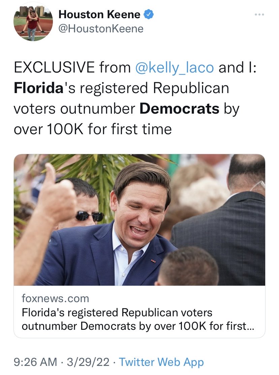The width and height of the screenshot is (279, 375).
Task: Click the blue verified checkmark badge
Action: tap(149, 15)
